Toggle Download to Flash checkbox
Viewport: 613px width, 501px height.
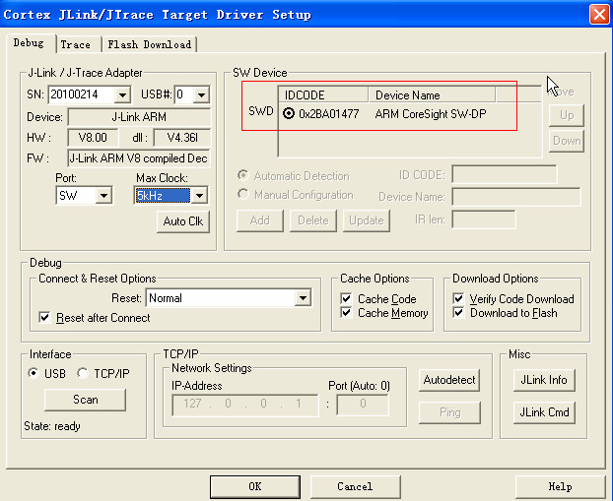point(458,312)
